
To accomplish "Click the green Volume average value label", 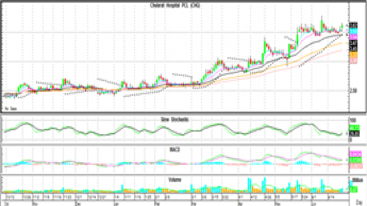I will [x=353, y=189].
